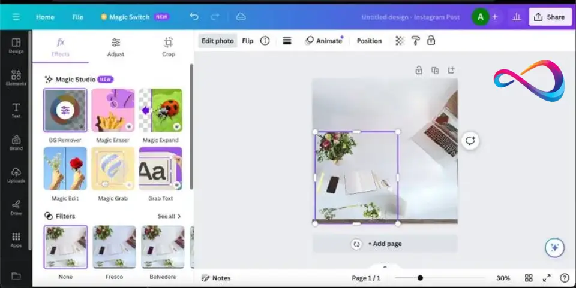Open the Home menu item

pyautogui.click(x=45, y=17)
